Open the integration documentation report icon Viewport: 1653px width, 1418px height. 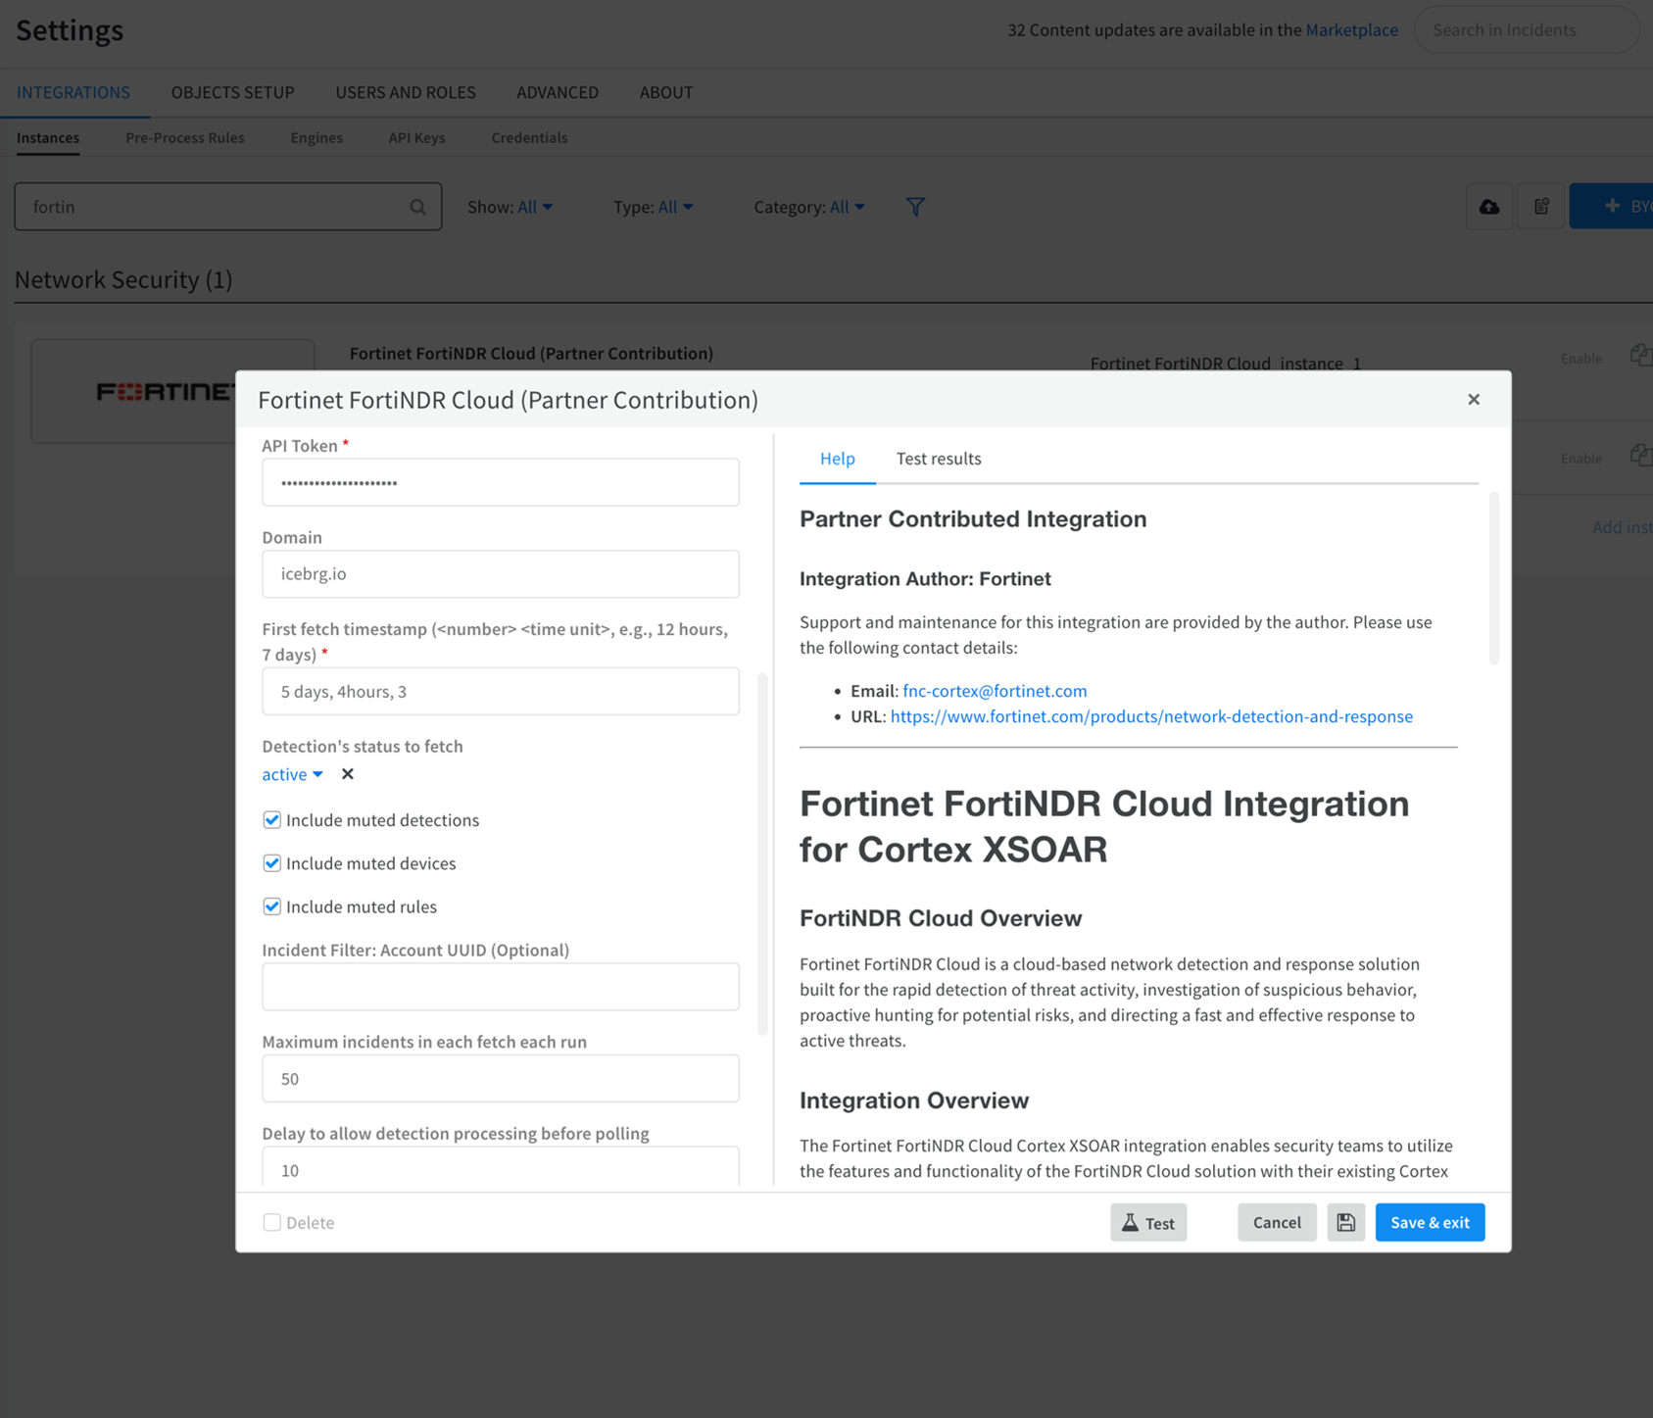pos(1540,206)
